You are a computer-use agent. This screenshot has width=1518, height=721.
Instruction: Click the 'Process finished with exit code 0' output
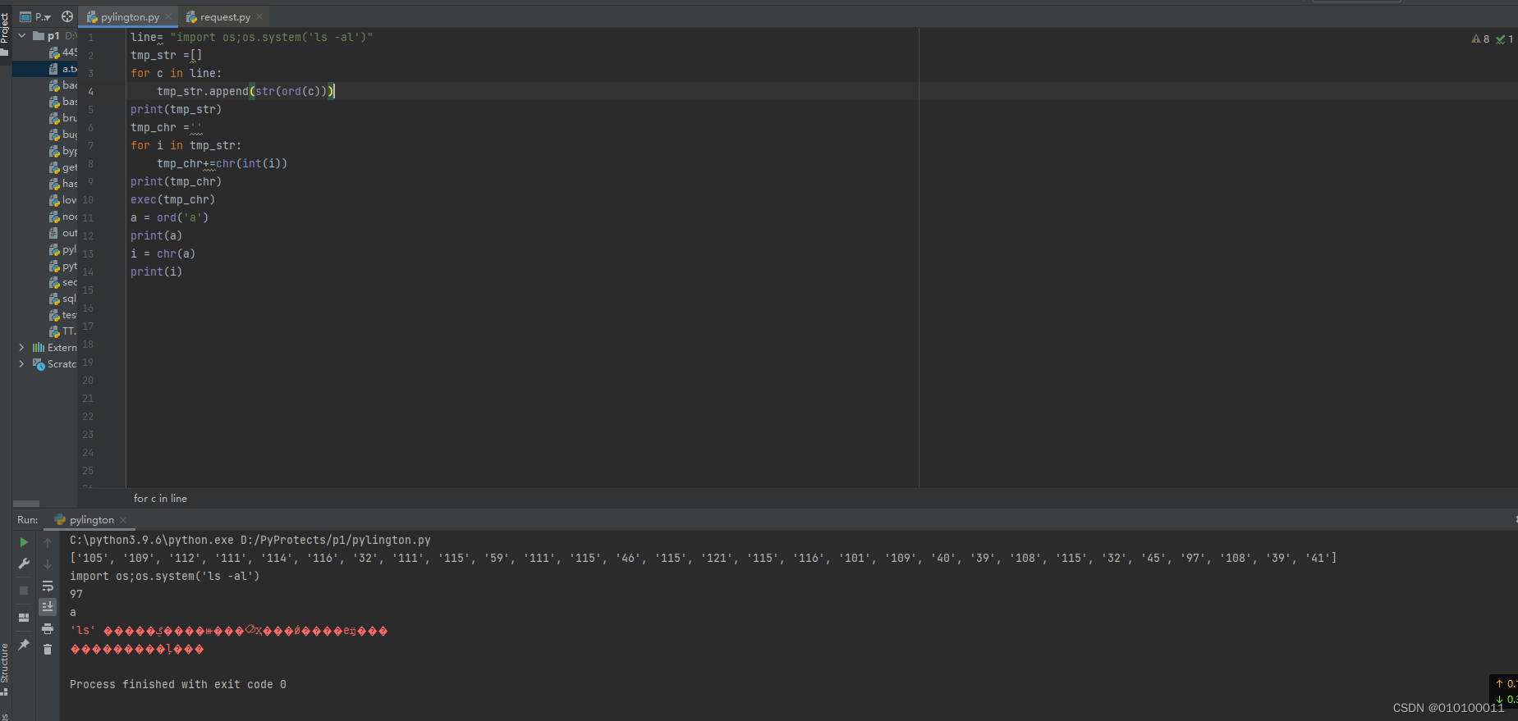[178, 684]
